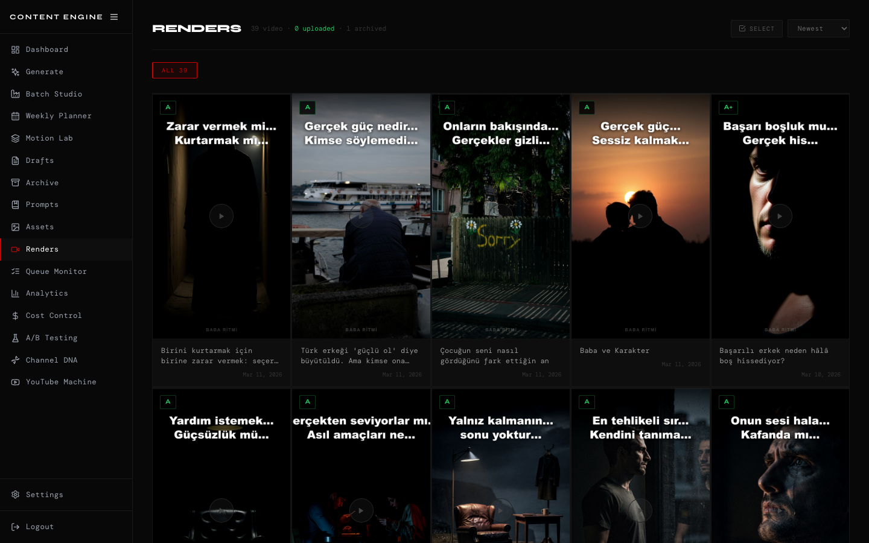Click the A/B Testing flask icon
The width and height of the screenshot is (869, 543).
[x=16, y=338]
